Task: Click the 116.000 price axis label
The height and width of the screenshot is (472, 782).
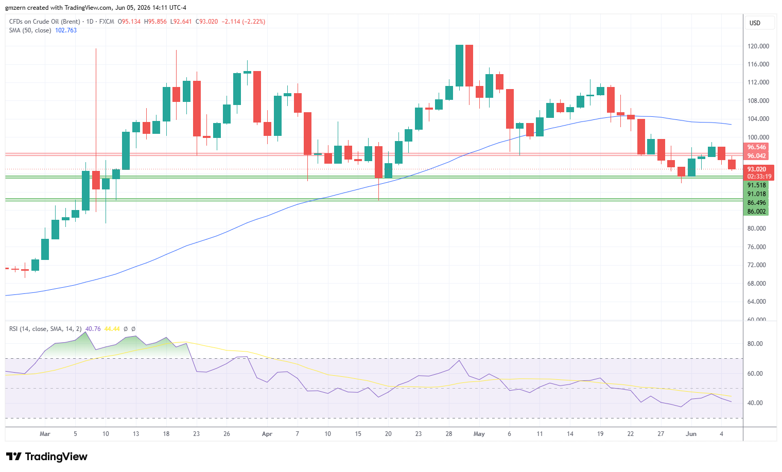Action: coord(758,64)
